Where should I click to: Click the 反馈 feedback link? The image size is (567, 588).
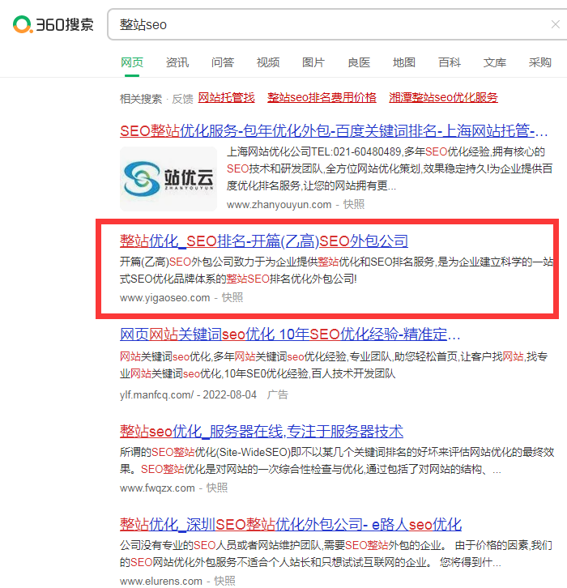pos(182,99)
